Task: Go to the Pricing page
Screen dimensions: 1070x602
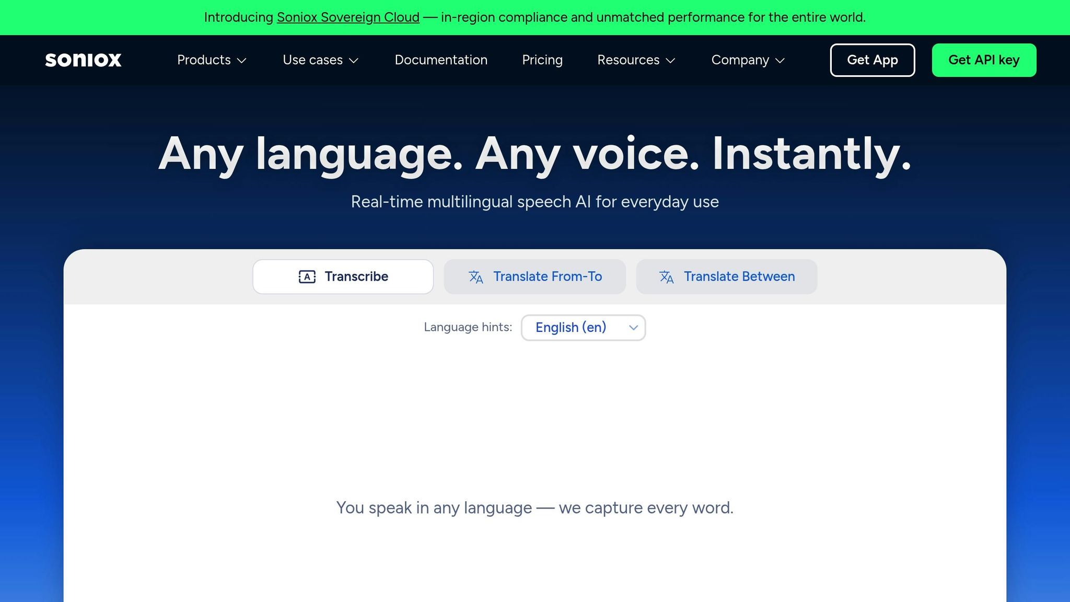Action: (x=542, y=60)
